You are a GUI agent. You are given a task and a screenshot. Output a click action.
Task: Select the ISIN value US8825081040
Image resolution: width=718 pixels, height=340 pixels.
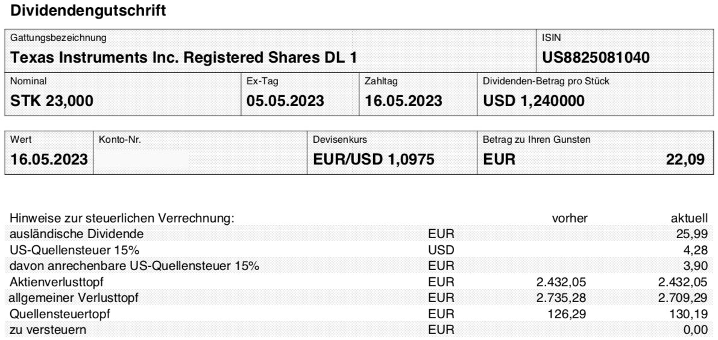pyautogui.click(x=596, y=58)
